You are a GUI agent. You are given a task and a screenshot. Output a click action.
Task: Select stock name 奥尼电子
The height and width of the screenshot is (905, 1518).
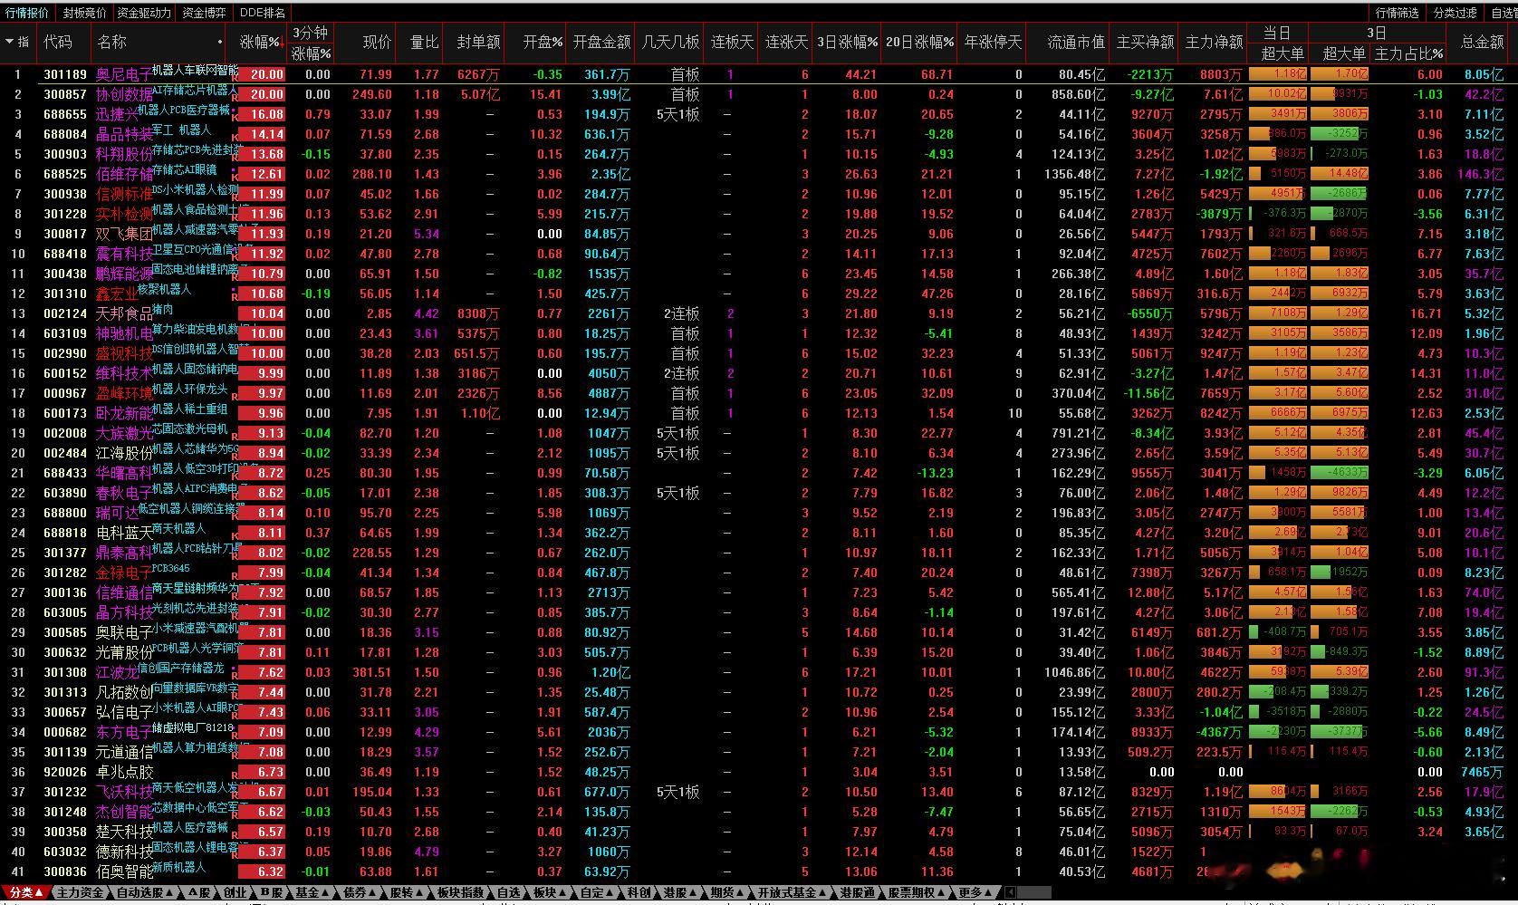click(x=124, y=74)
